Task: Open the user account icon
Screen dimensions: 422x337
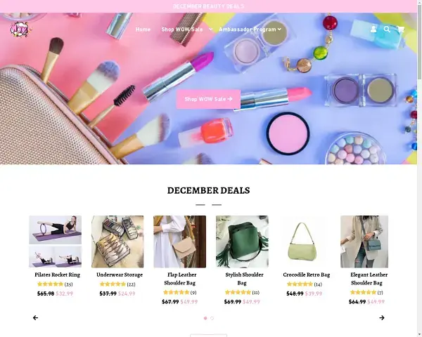Action: (373, 29)
